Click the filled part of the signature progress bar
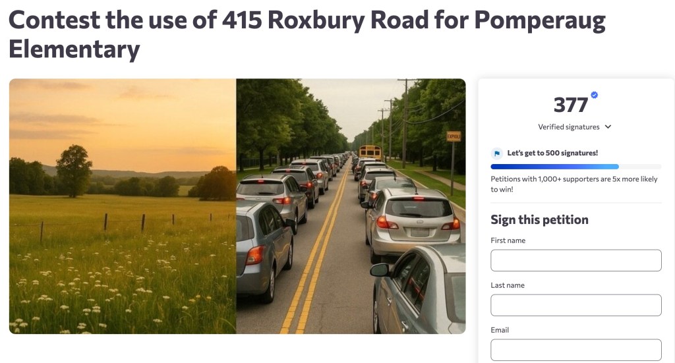 click(x=554, y=167)
